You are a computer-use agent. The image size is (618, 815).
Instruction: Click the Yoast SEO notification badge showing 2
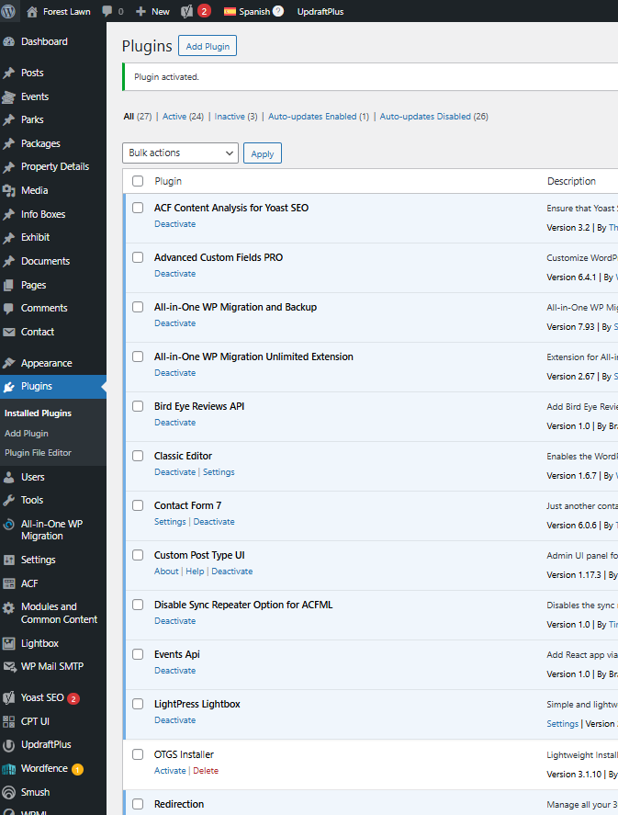(x=73, y=698)
